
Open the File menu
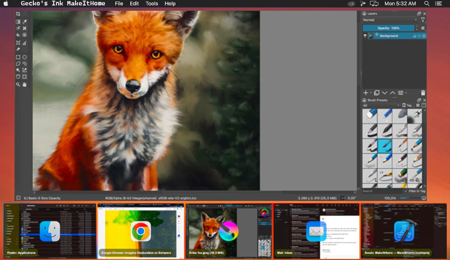[x=119, y=3]
